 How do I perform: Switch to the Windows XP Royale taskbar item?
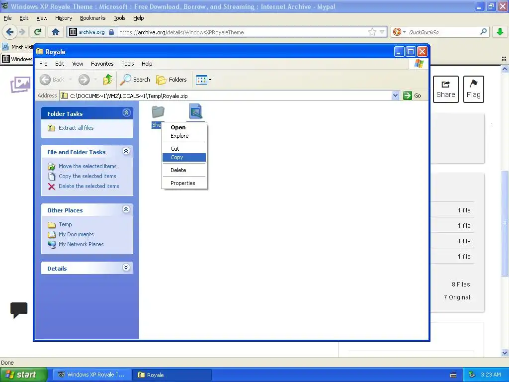[x=92, y=375]
